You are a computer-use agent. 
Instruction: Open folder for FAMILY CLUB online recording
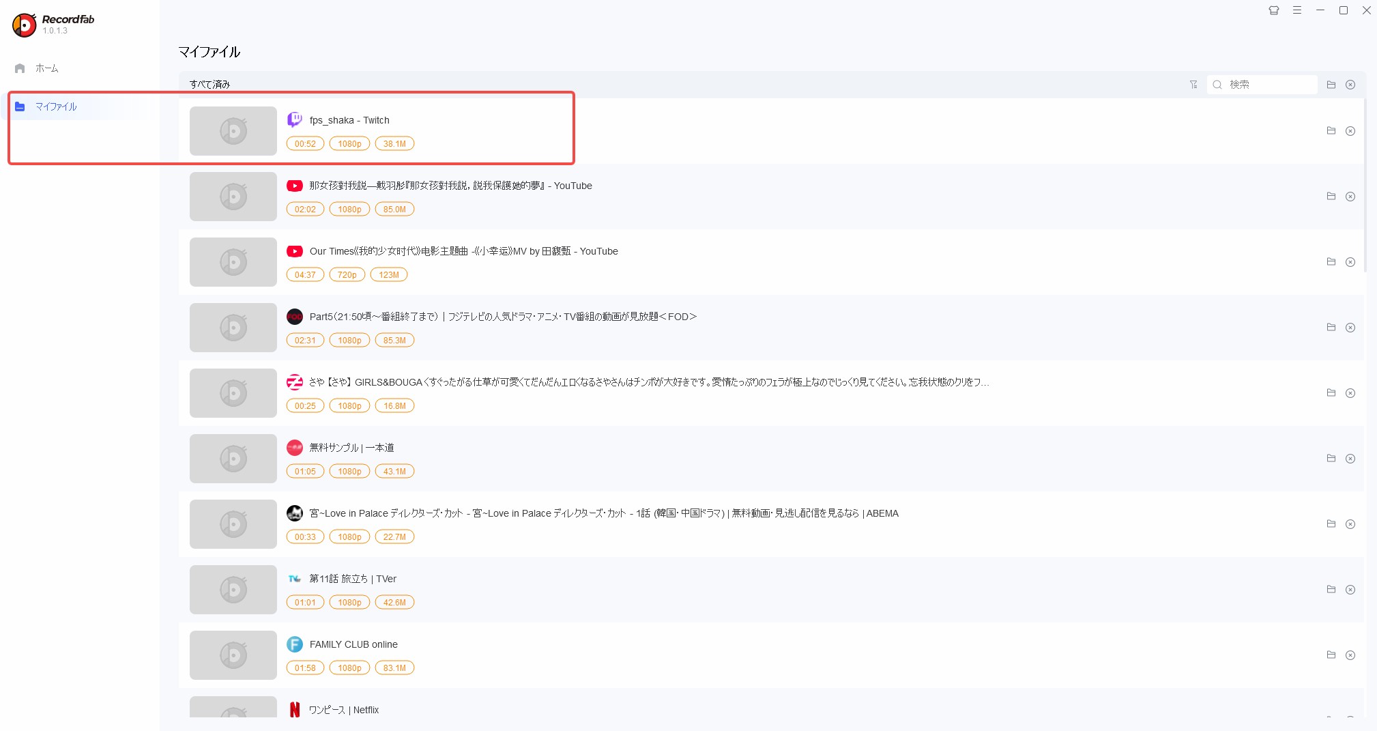(1331, 655)
